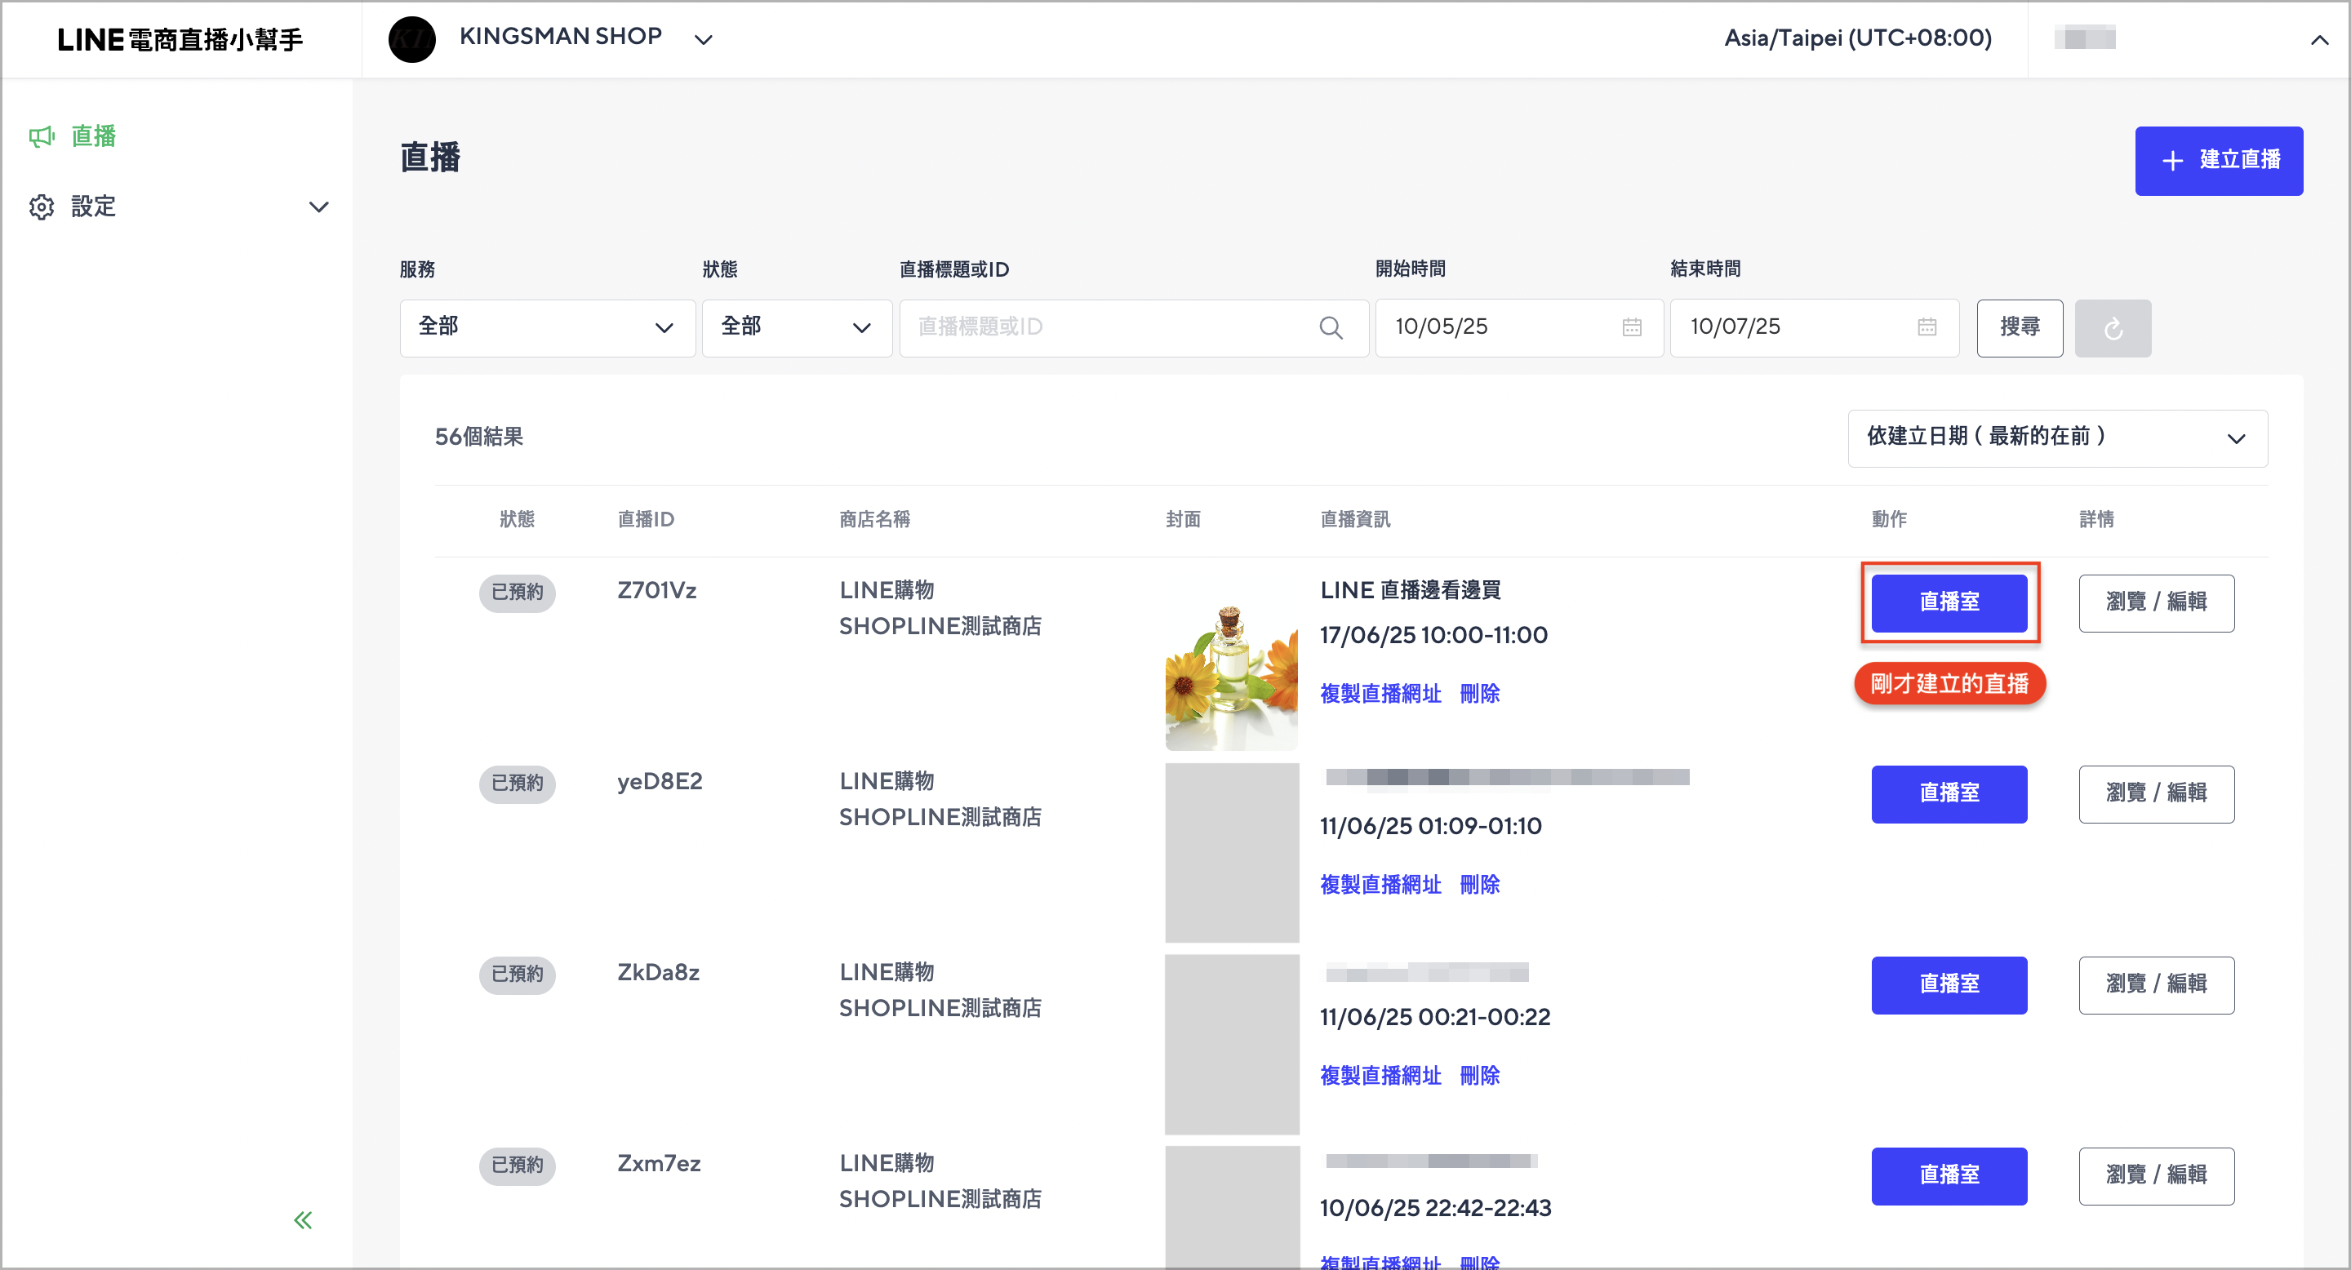Click 刪除 for stream yeD8E2
Screen dimensions: 2351x1270
[1479, 884]
